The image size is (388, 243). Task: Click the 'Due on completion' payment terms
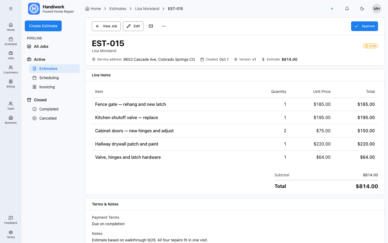click(x=108, y=224)
